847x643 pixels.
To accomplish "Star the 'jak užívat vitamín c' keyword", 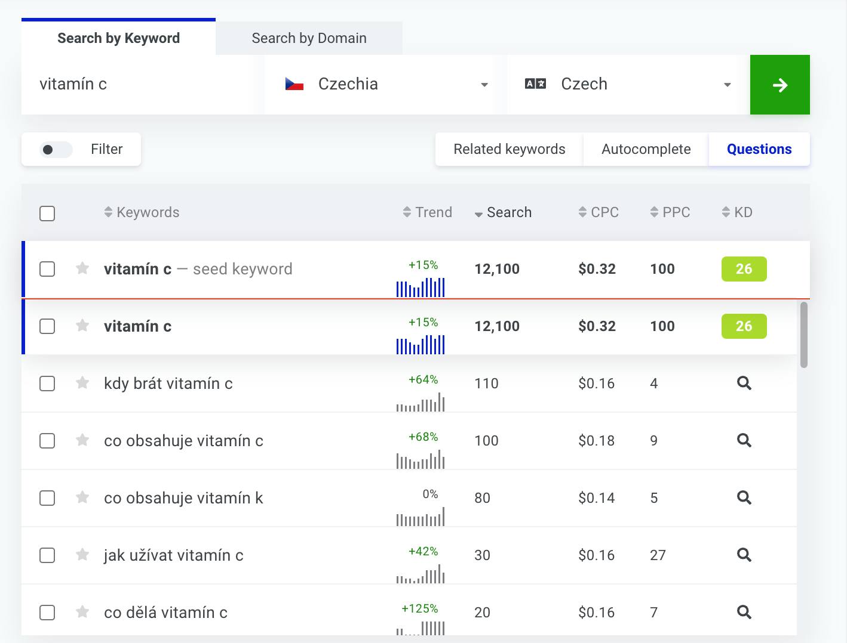I will tap(82, 555).
